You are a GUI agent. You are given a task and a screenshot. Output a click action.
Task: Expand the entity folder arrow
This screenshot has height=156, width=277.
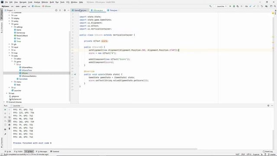(10, 21)
